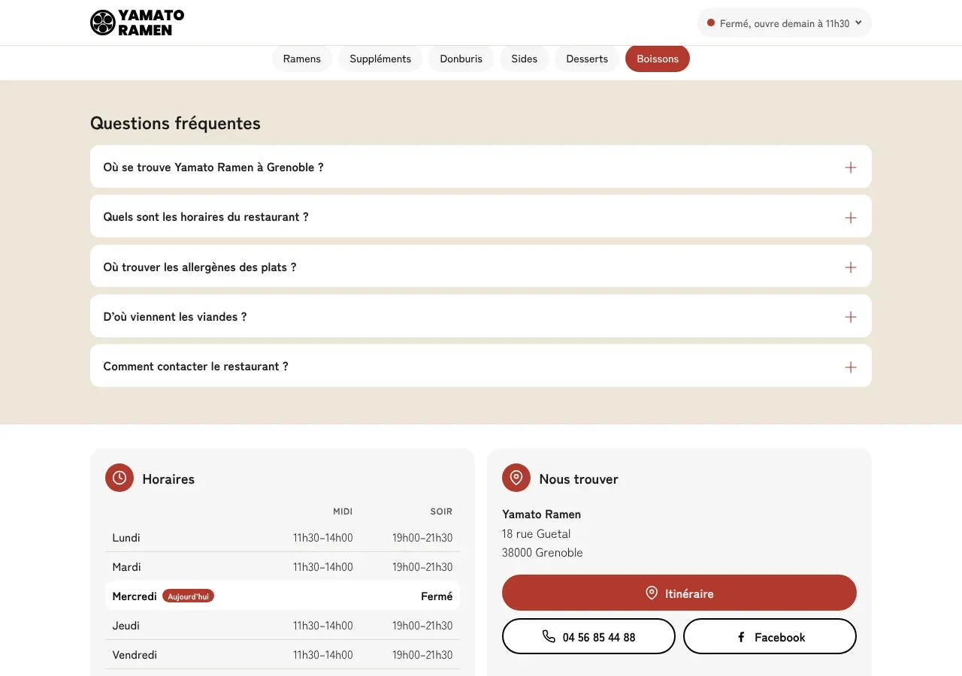962x676 pixels.
Task: Click the Facebook f icon
Action: 741,637
